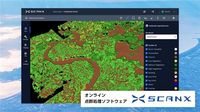Viewport: 200px width, 112px height.
Task: Click the blue Water color swatch
Action: (176, 84)
